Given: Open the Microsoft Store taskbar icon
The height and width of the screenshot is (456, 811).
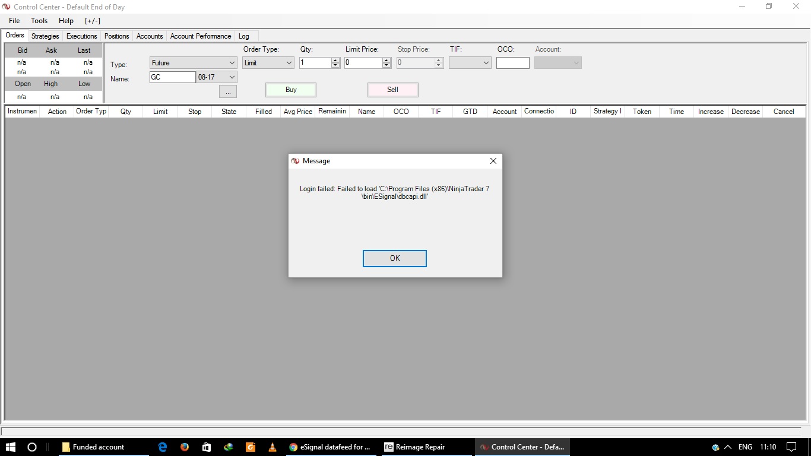Looking at the screenshot, I should pos(207,447).
